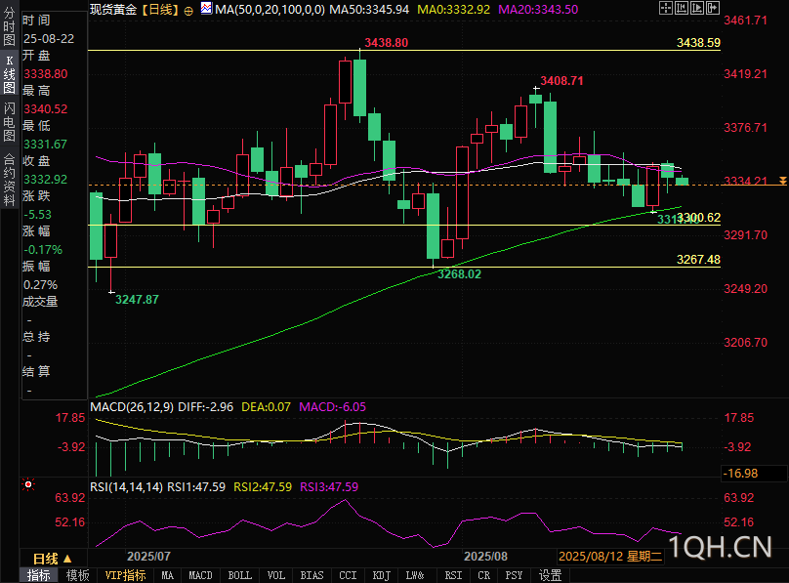Switch to 分时图 view in left sidebar
Screen dimensions: 789x583
[9, 26]
